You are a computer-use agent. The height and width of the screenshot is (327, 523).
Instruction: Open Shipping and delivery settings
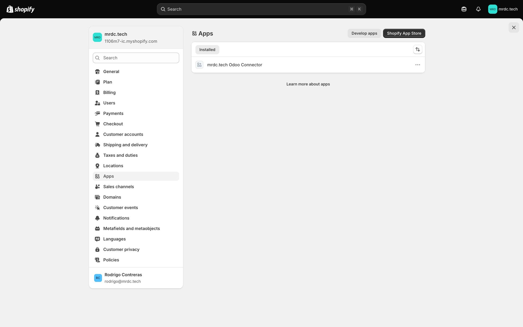click(x=136, y=145)
